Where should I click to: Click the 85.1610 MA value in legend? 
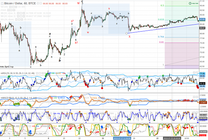[x=28, y=19]
